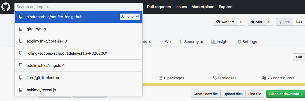Select sindresorhus/notifier-for-github Jump to suggestion

pos(79,17)
